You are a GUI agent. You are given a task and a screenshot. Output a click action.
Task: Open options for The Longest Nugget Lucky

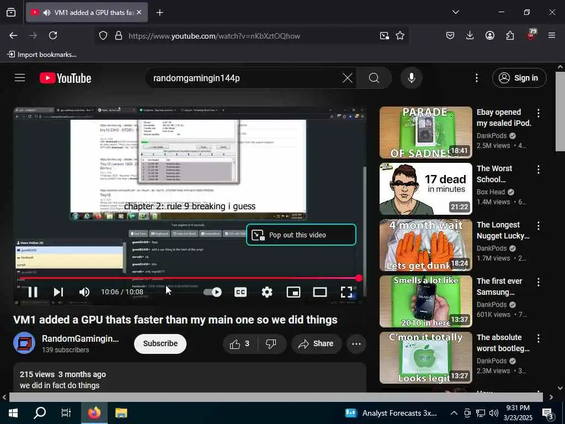pyautogui.click(x=539, y=226)
